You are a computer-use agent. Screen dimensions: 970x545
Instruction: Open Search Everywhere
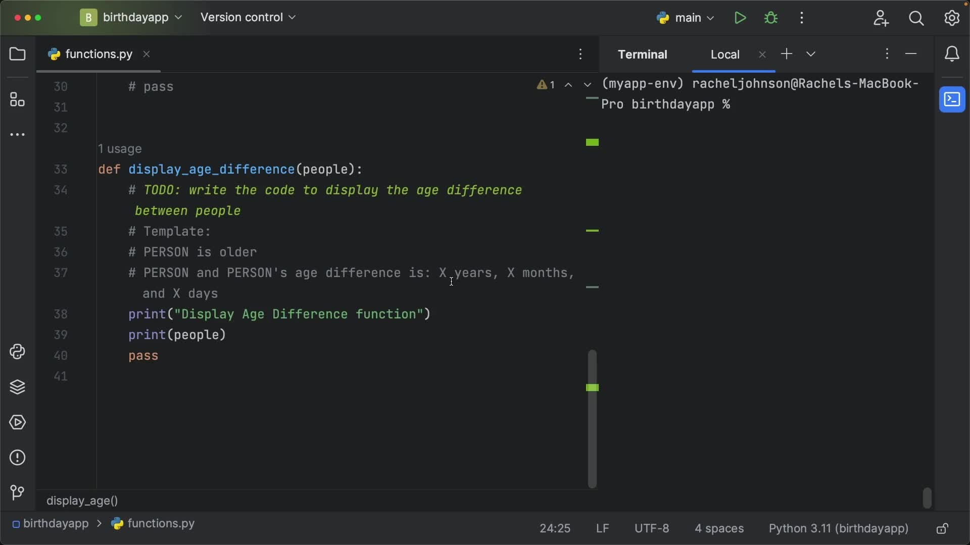916,18
